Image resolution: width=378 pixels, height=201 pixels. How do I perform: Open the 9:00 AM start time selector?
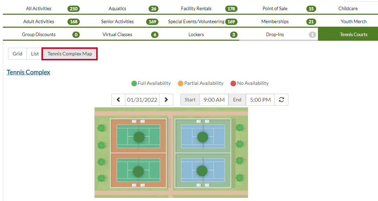point(214,100)
